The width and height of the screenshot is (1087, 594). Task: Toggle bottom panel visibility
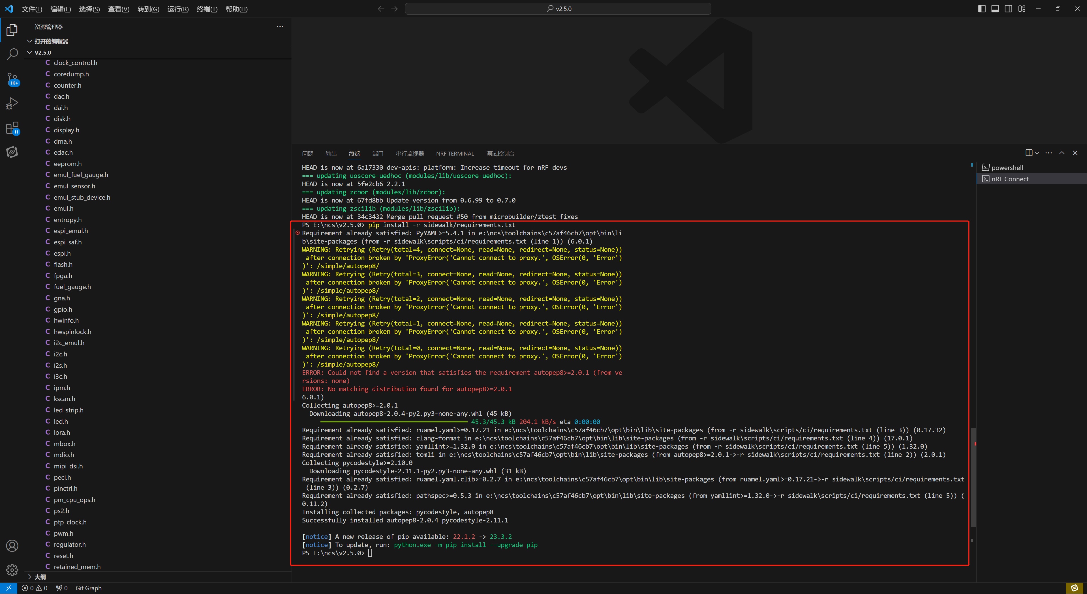click(x=995, y=9)
